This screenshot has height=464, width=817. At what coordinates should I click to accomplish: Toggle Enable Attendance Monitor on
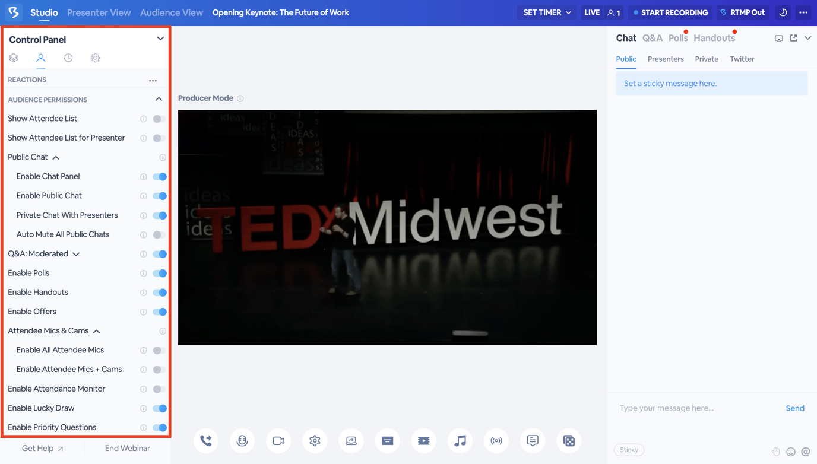coord(159,389)
